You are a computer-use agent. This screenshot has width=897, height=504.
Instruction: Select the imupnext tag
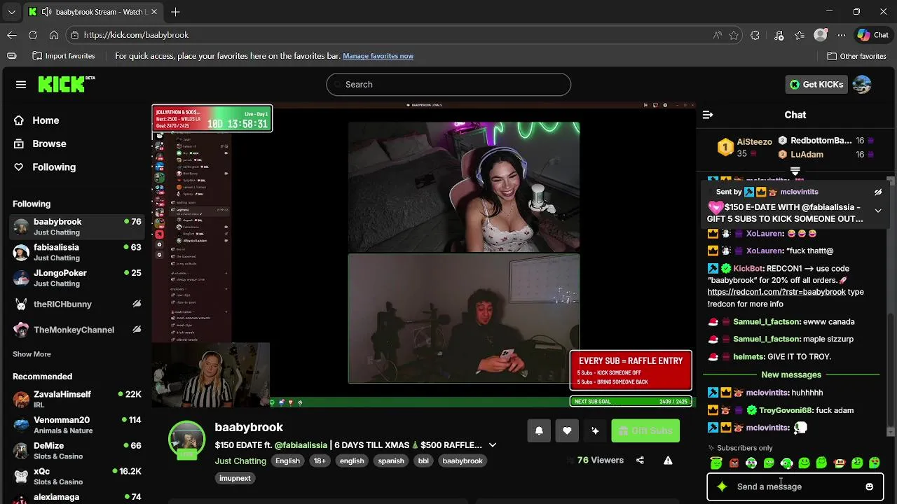pos(235,478)
